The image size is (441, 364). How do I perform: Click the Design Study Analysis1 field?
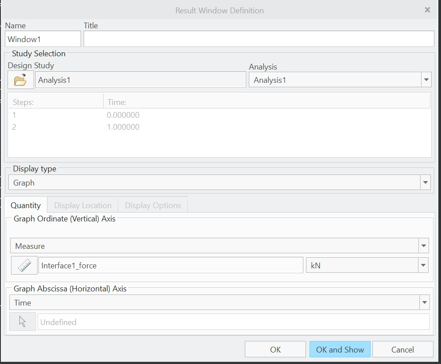point(141,80)
